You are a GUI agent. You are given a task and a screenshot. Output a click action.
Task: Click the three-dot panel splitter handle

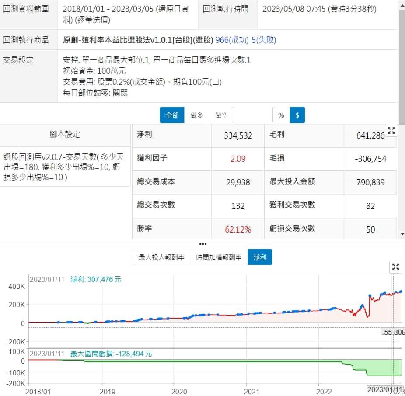202,243
